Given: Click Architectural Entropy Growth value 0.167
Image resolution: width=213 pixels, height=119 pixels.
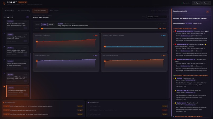Looking at the screenshot, I should [163, 36].
